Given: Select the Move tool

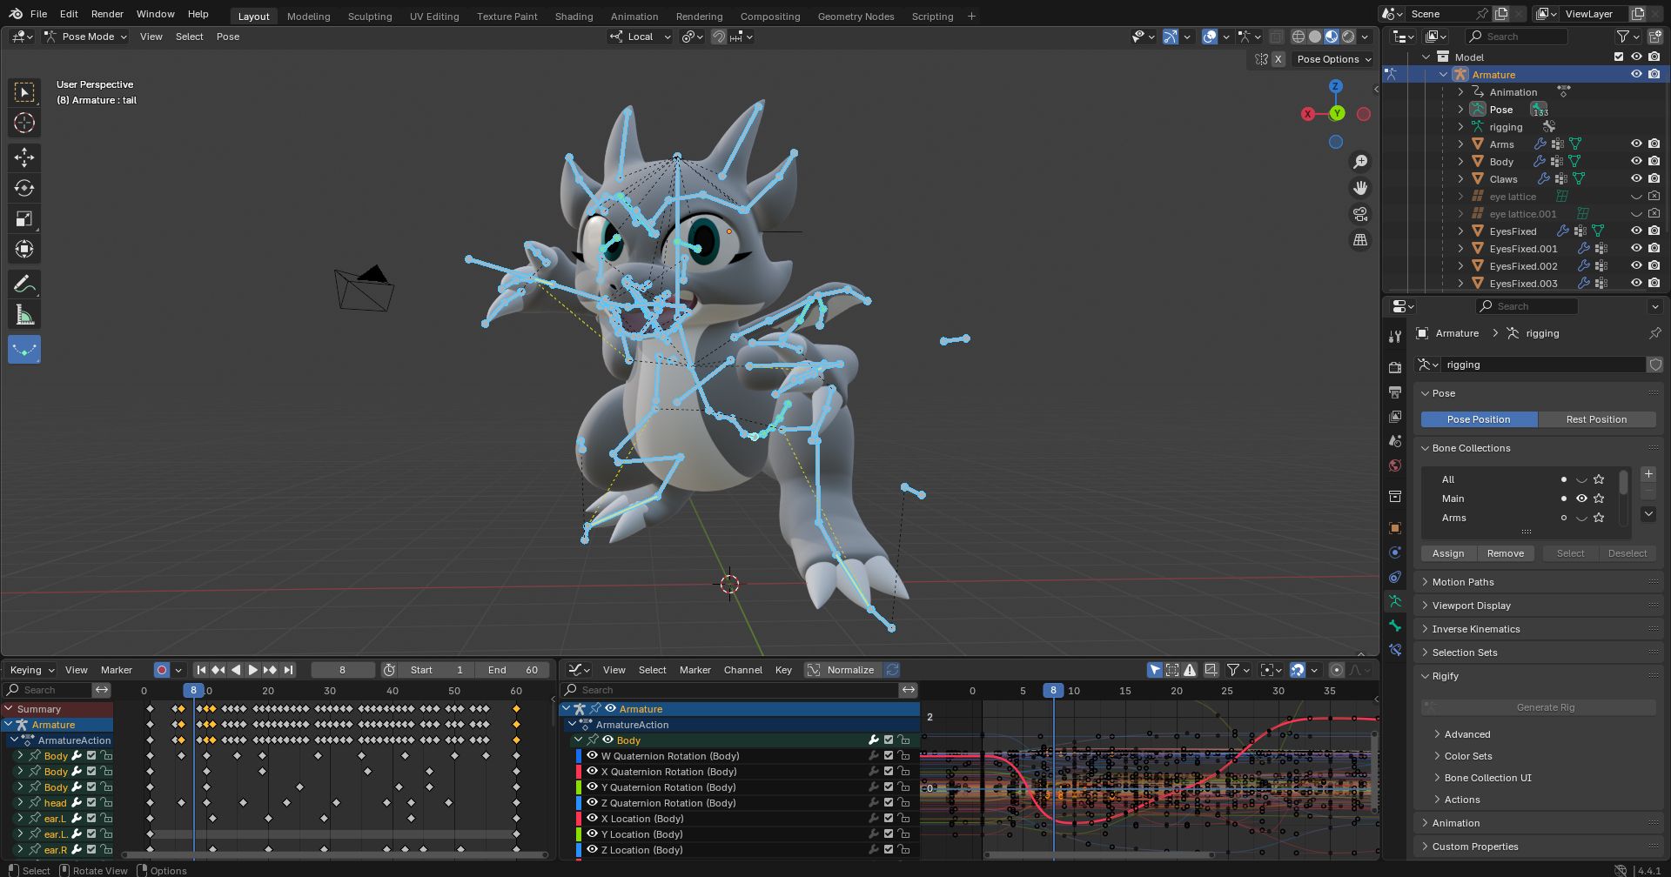Looking at the screenshot, I should tap(24, 157).
